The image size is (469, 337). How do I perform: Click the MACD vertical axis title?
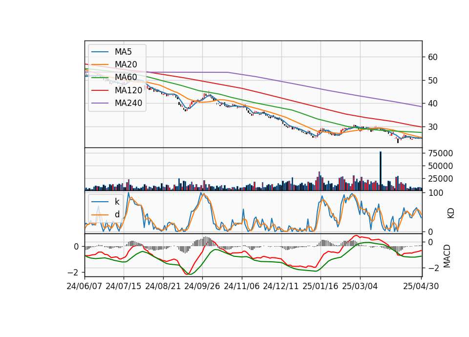coord(447,256)
